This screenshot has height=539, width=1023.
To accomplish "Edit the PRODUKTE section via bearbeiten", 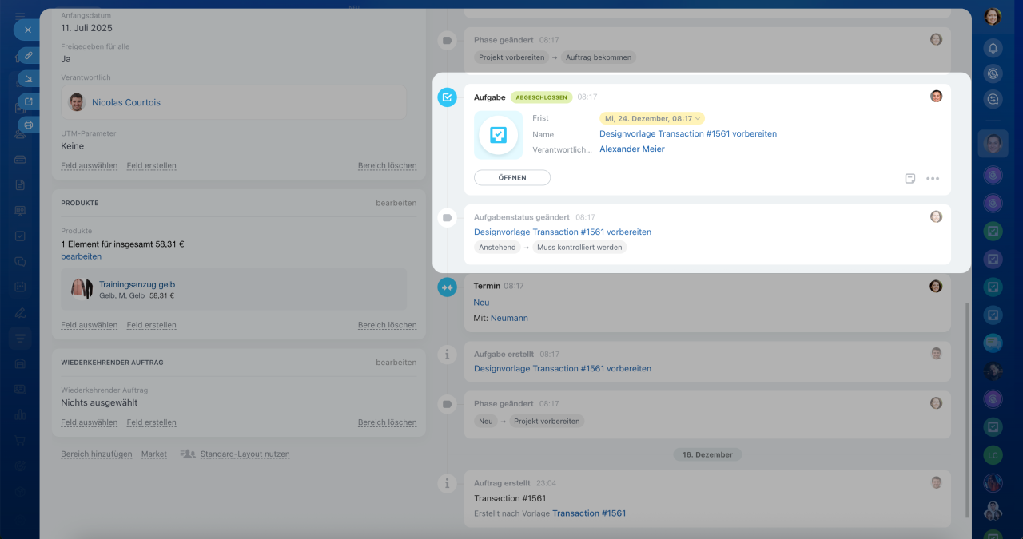I will 396,203.
